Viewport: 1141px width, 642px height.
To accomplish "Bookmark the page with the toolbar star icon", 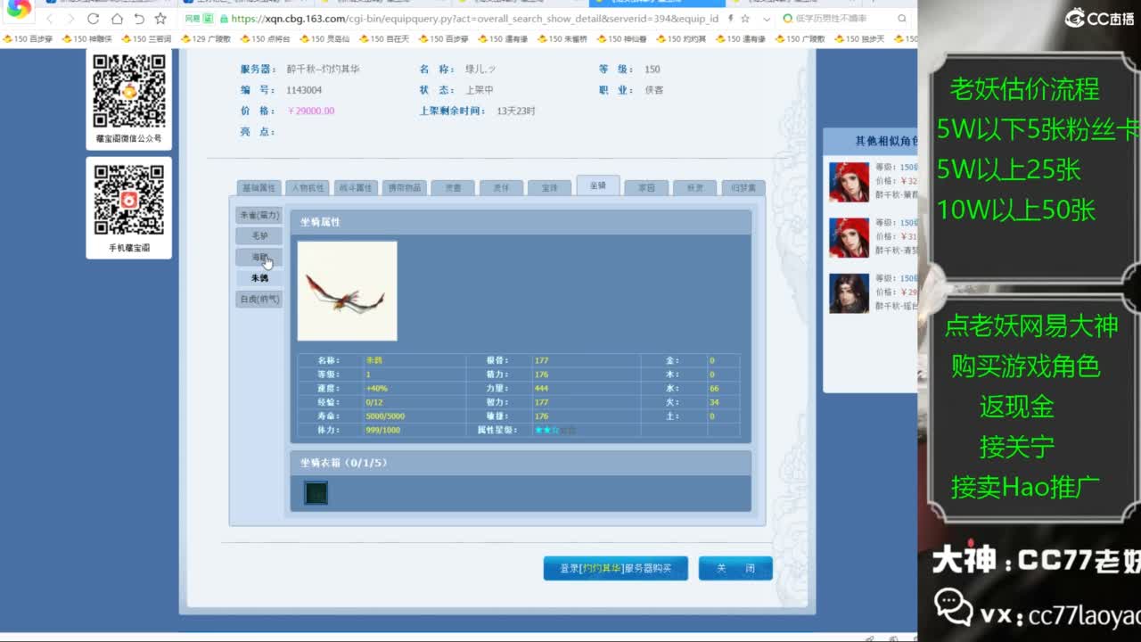I will [160, 19].
